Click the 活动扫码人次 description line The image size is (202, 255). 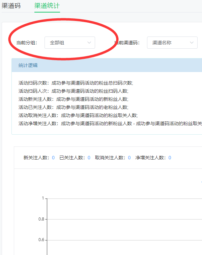pos(73,91)
